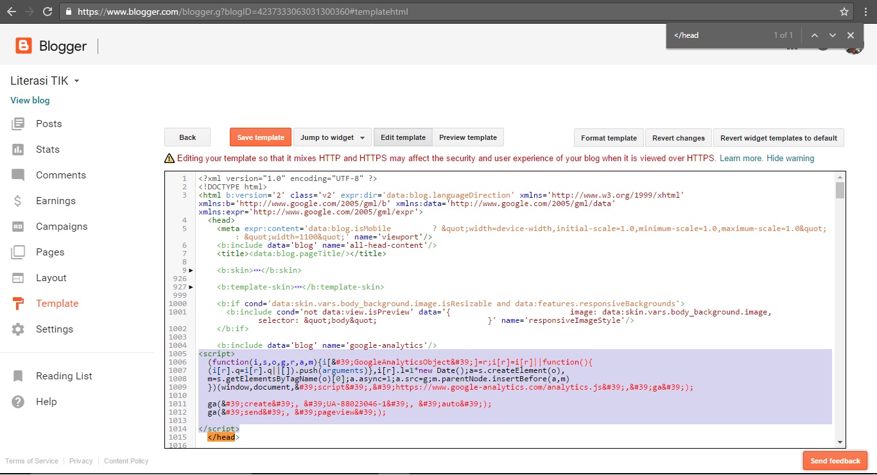Open Layout via its sidebar icon

[18, 278]
